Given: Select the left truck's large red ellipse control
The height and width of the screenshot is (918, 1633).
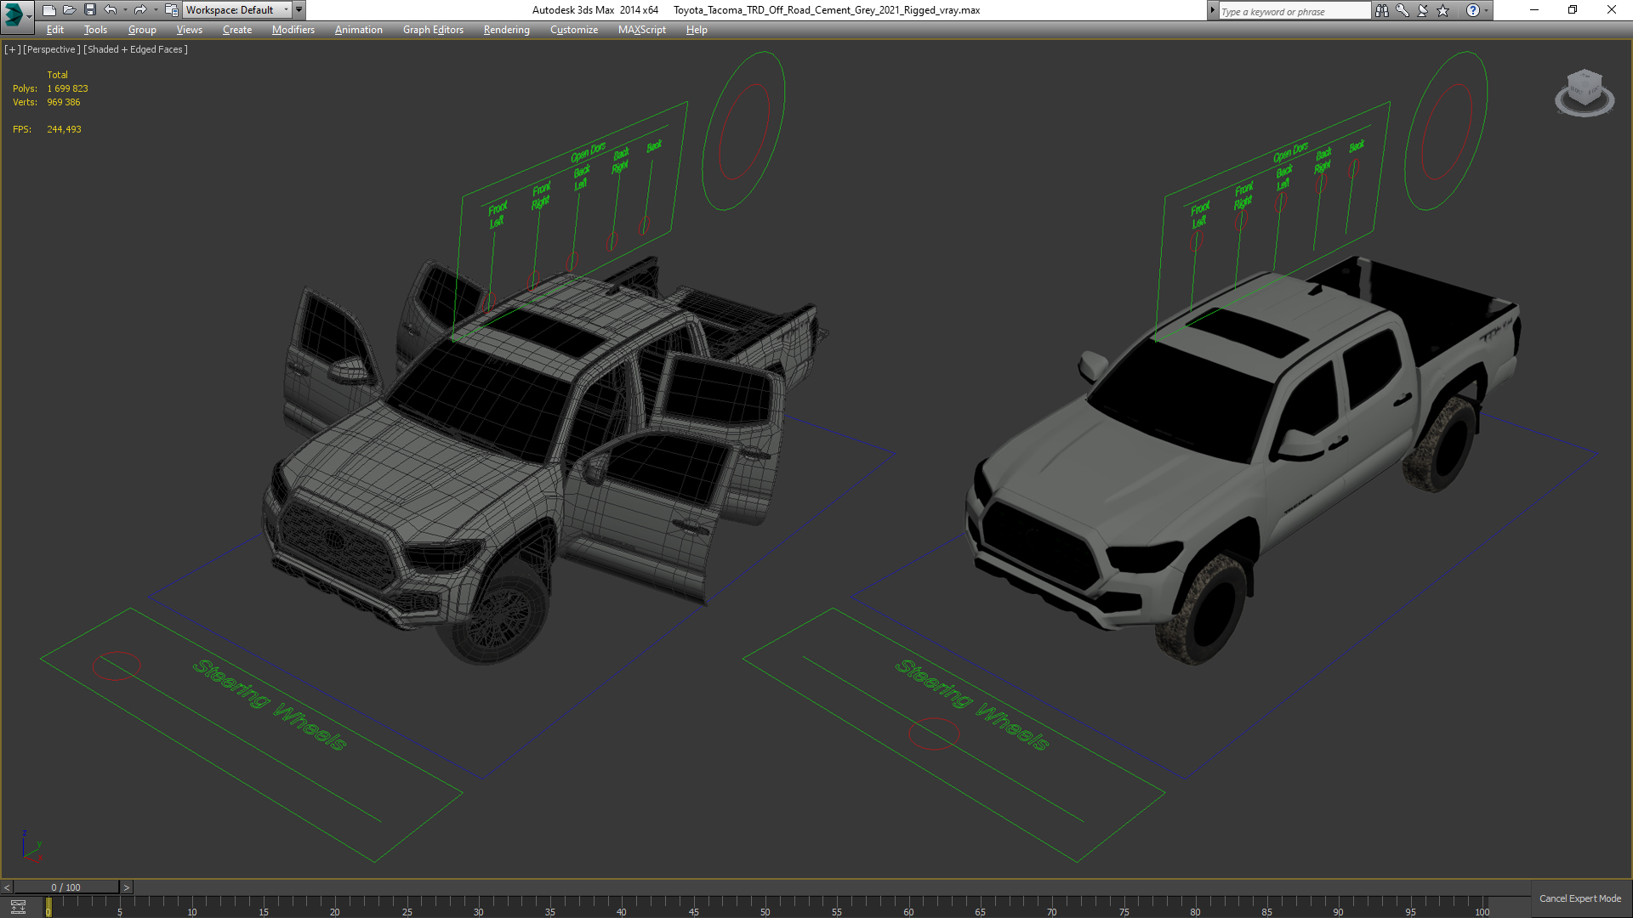Looking at the screenshot, I should tap(744, 131).
